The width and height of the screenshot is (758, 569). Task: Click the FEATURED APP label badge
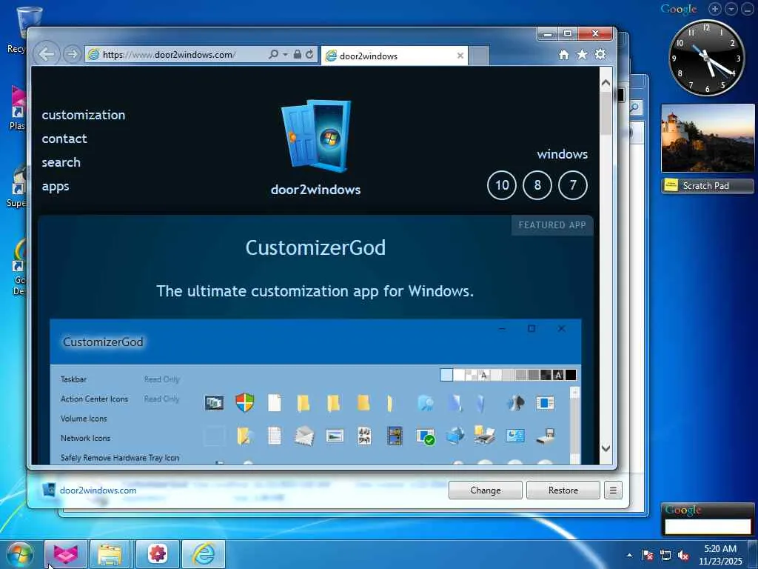coord(552,225)
